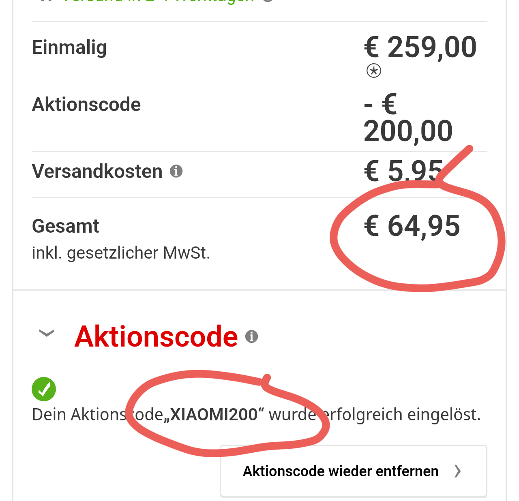Click the asterisk footnote icon below € 259,00
The width and height of the screenshot is (519, 501).
[373, 71]
